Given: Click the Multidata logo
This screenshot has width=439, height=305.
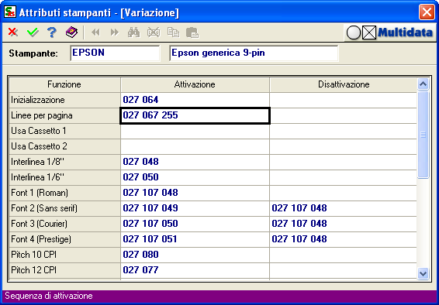Looking at the screenshot, I should [405, 33].
